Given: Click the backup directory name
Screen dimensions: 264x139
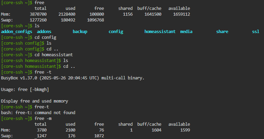Looking at the screenshot, I should [80, 31].
